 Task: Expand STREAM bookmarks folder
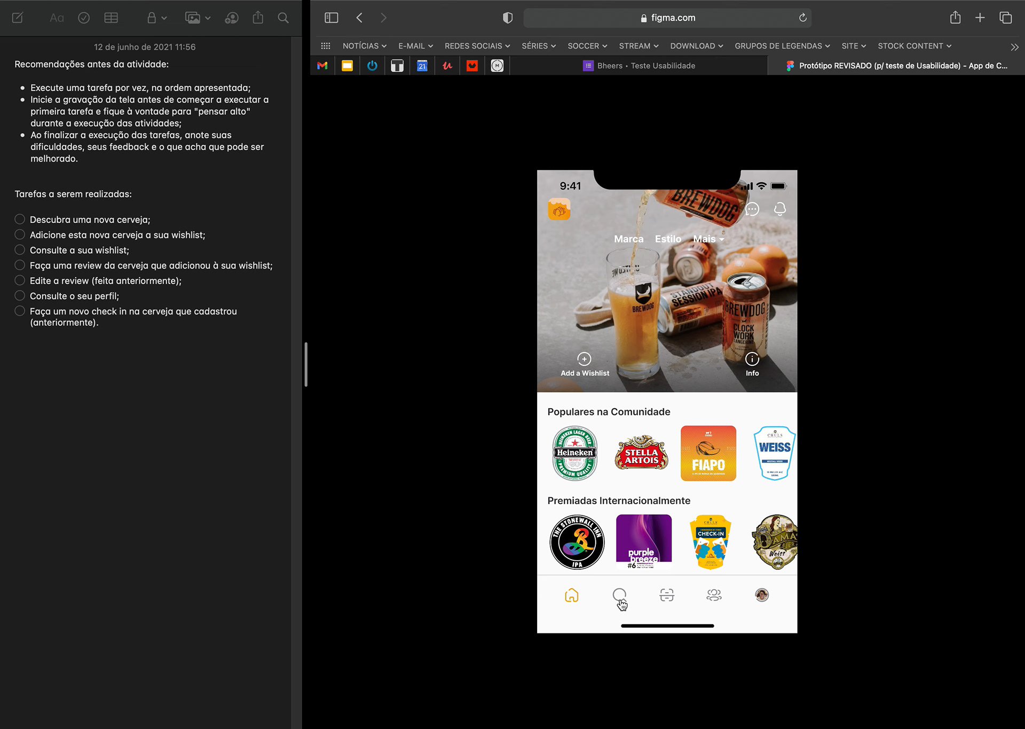(x=639, y=46)
